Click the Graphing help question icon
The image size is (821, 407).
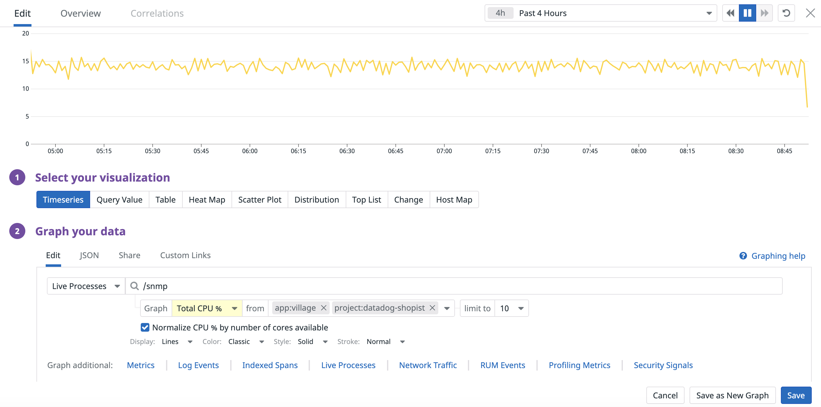pyautogui.click(x=743, y=256)
